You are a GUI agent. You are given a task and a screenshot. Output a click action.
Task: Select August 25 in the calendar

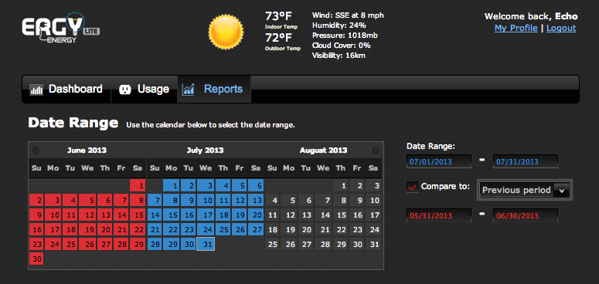(x=272, y=244)
